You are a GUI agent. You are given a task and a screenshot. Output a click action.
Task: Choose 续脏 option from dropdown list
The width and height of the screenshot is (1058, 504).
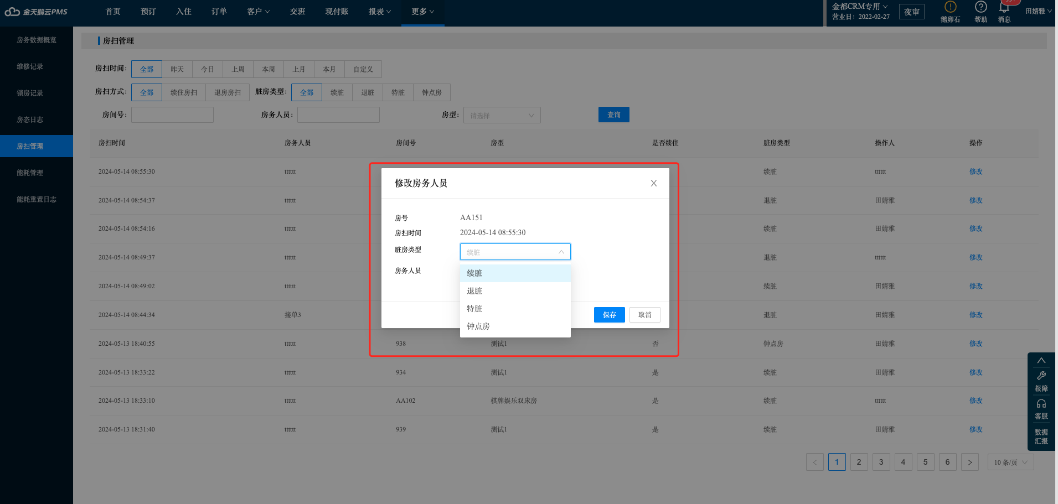click(x=515, y=273)
